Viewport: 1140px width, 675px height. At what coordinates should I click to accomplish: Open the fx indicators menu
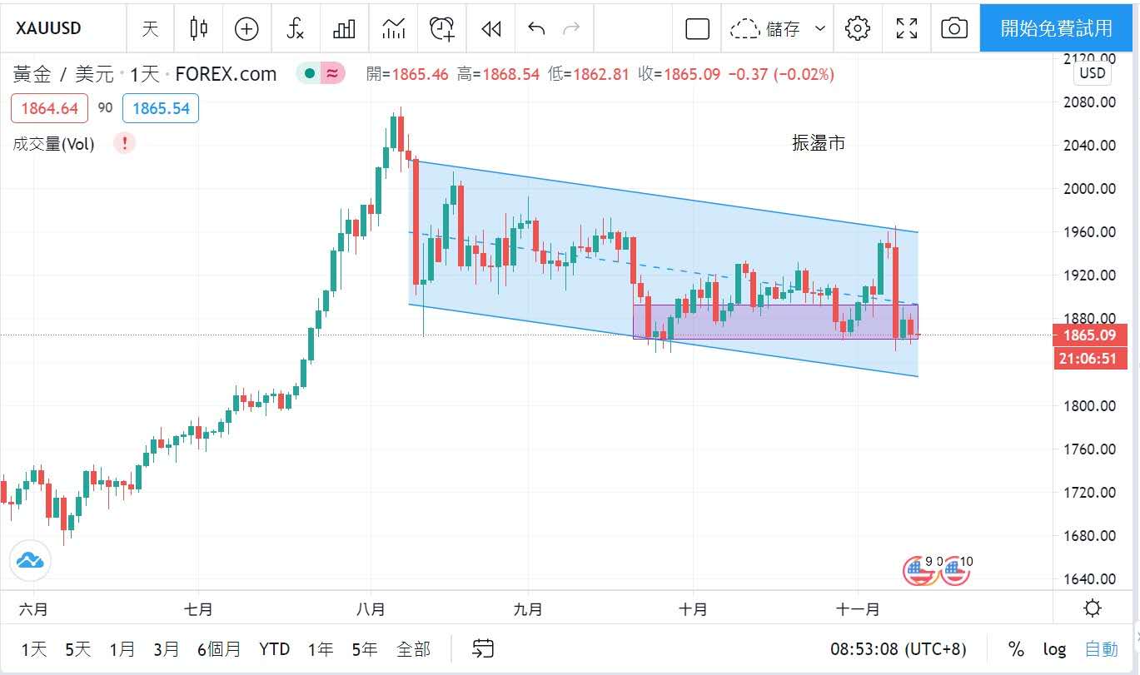point(295,29)
